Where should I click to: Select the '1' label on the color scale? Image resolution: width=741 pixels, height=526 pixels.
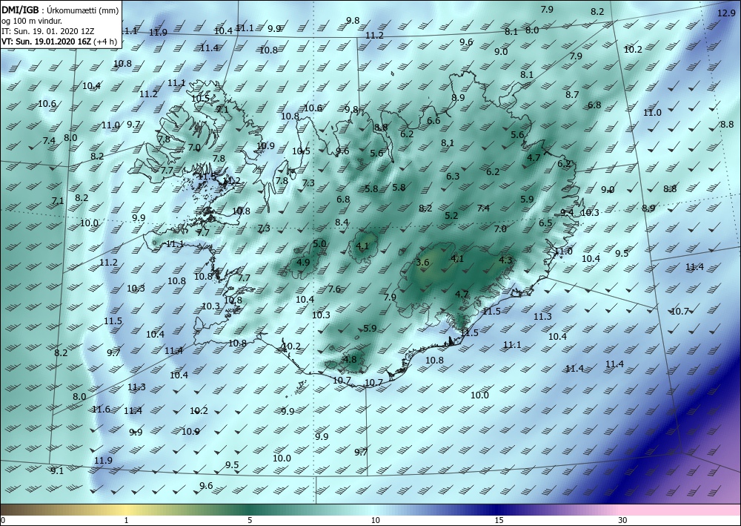click(x=126, y=520)
